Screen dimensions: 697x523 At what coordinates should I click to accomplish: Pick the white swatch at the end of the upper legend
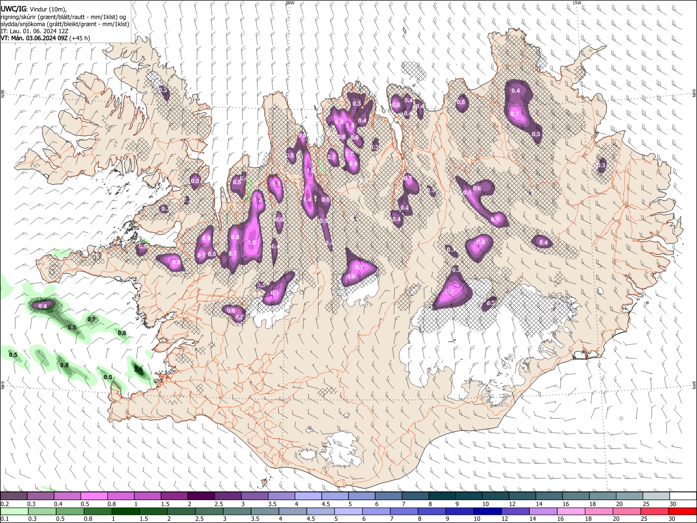[683, 496]
